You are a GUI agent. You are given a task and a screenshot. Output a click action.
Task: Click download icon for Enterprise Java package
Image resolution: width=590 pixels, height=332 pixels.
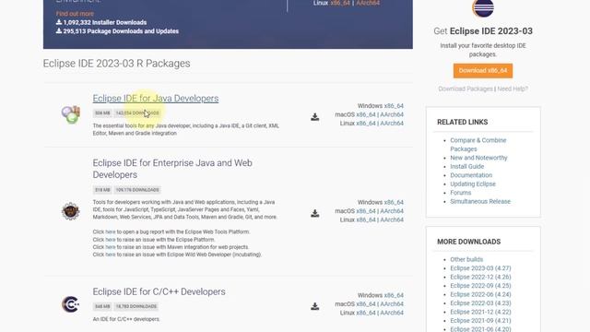click(315, 213)
